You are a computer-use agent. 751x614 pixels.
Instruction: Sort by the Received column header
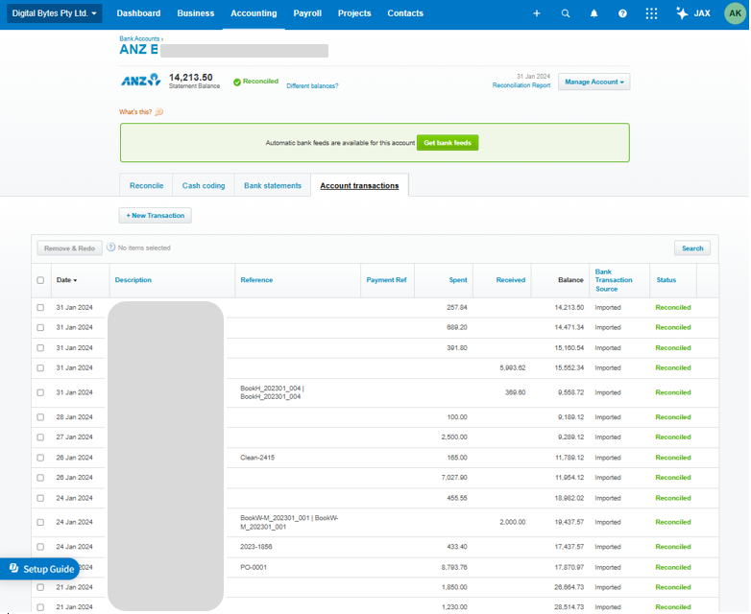[511, 280]
